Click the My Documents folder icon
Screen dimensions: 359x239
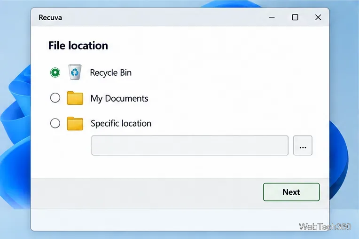click(x=75, y=98)
